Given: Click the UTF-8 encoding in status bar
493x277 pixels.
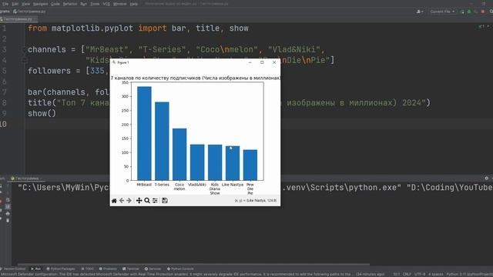Looking at the screenshot, I should tap(420, 274).
